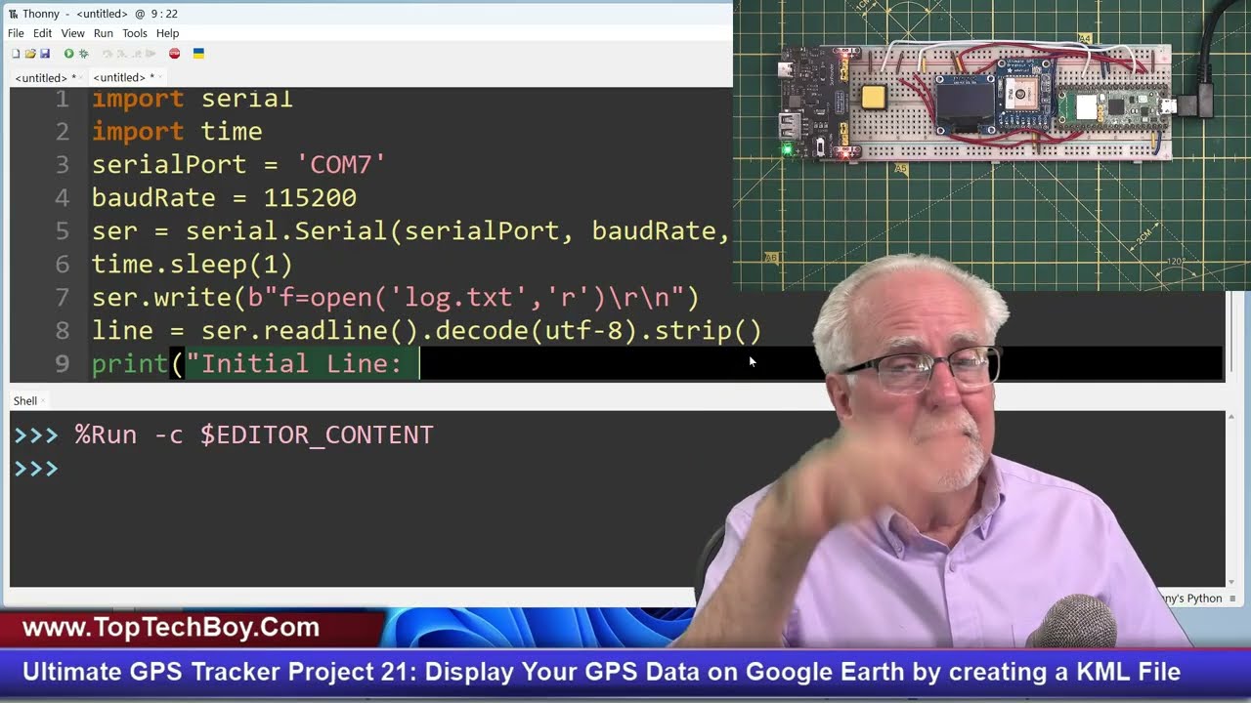Click the 'time.sleep(1)' code line
Image resolution: width=1251 pixels, height=703 pixels.
click(x=192, y=264)
